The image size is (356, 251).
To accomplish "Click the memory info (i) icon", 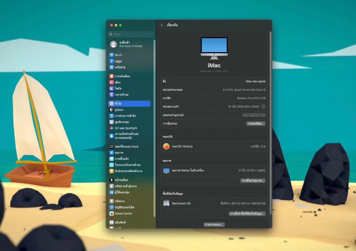I will pos(263,107).
